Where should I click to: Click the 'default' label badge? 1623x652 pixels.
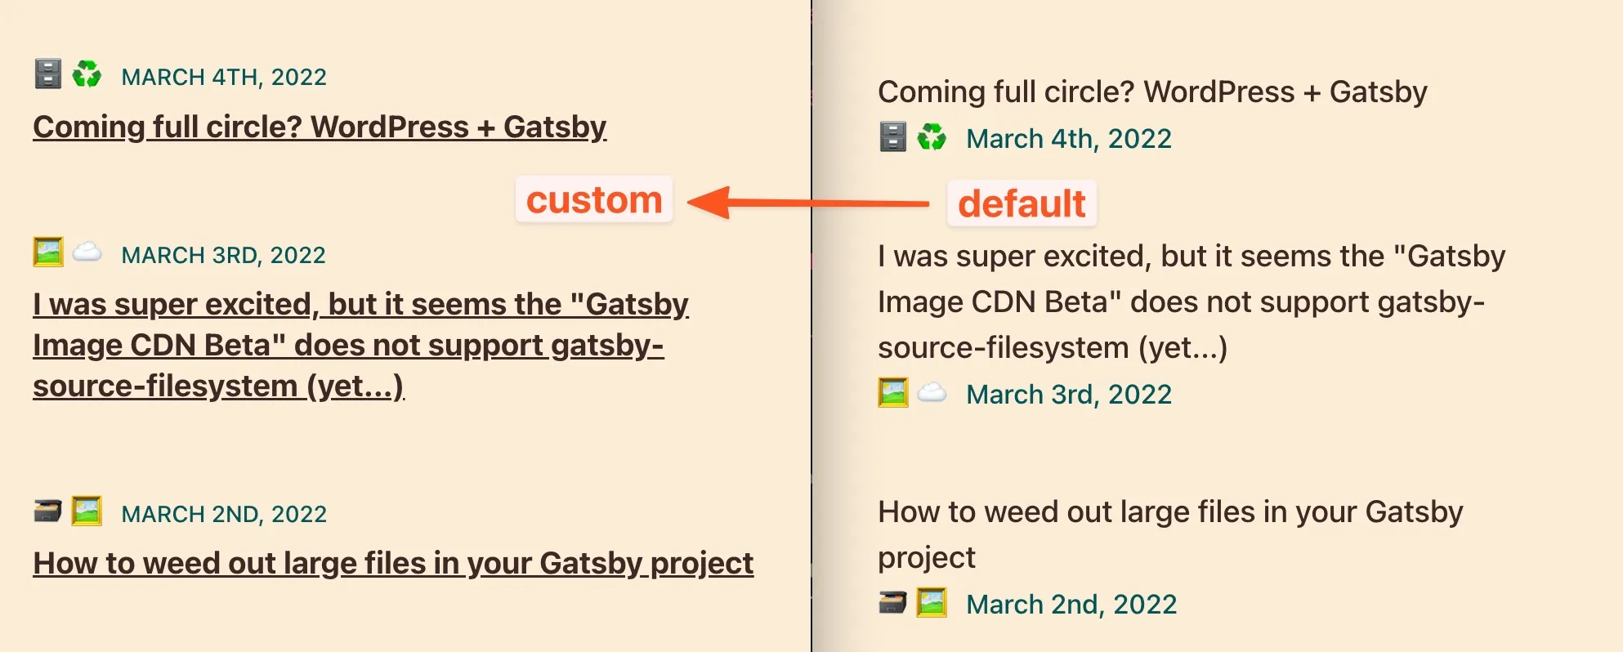pos(1022,203)
